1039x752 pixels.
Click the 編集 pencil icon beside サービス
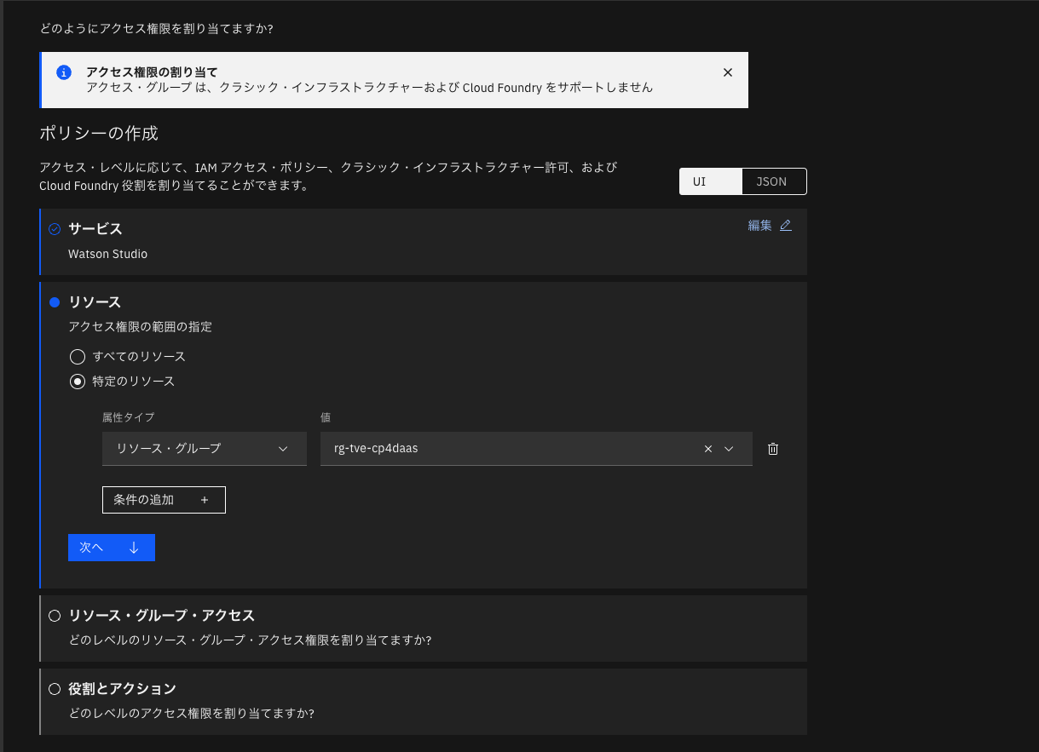coord(785,225)
